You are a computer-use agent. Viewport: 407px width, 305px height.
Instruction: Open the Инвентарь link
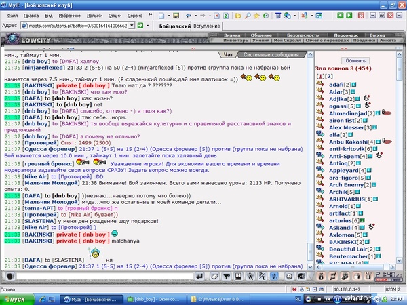235,40
